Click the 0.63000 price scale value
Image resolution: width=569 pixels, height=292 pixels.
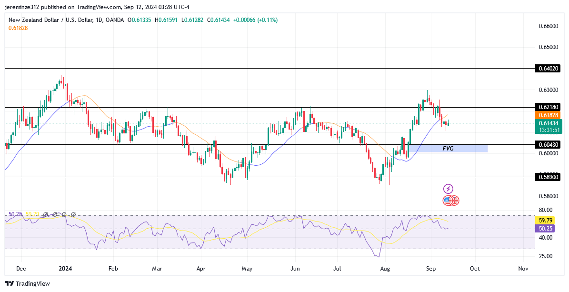click(549, 90)
